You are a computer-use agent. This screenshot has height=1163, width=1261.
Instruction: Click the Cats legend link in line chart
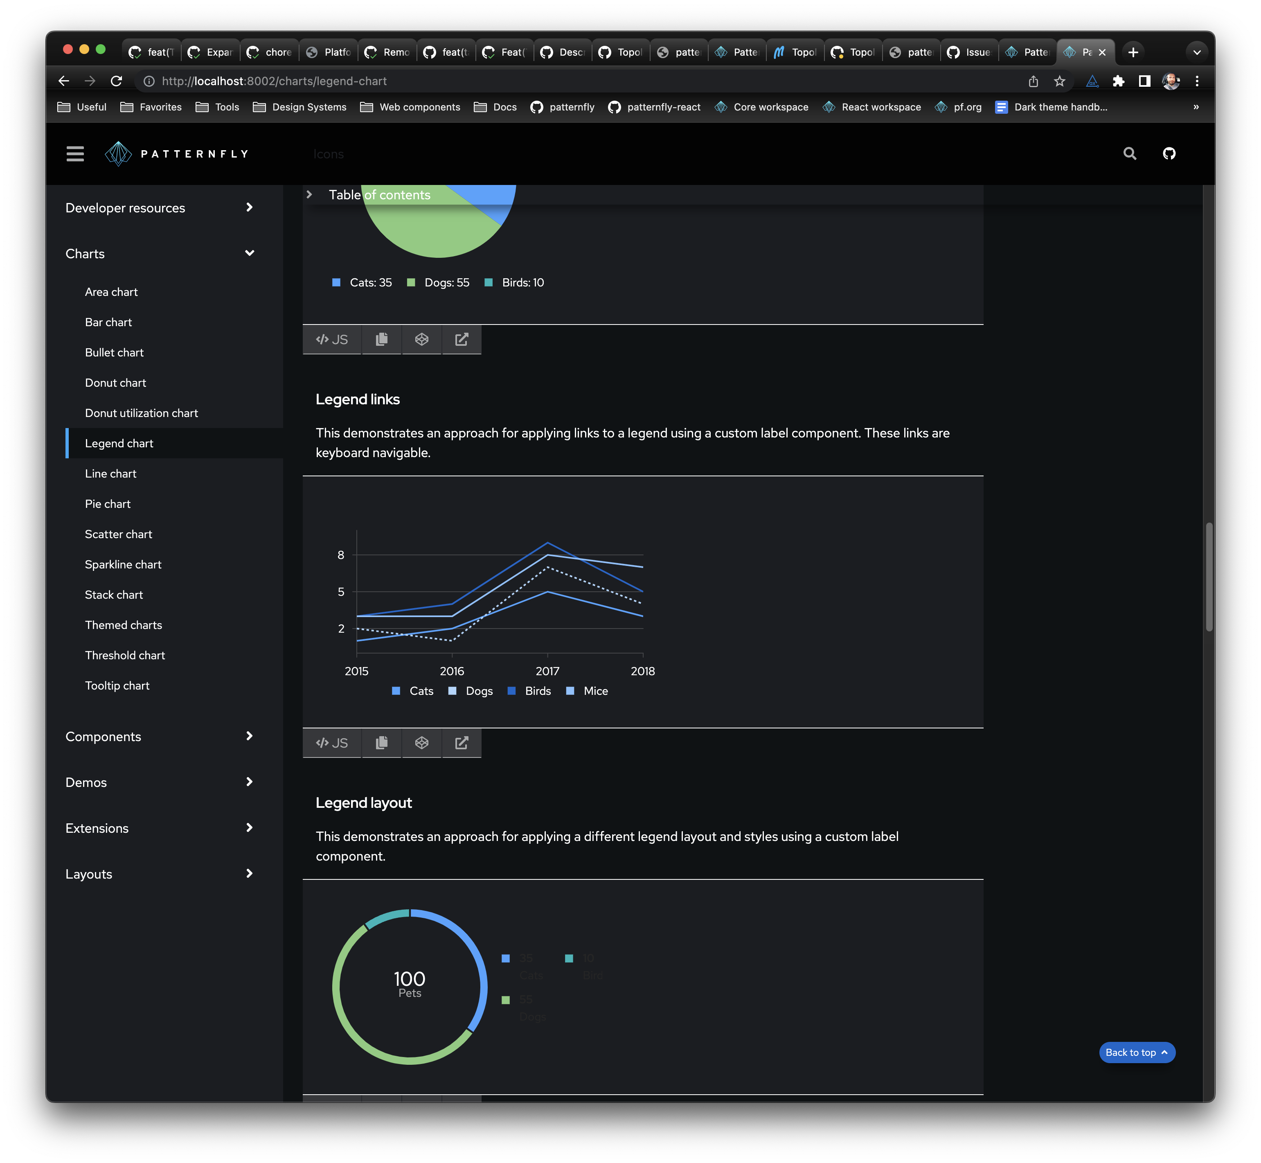click(421, 691)
